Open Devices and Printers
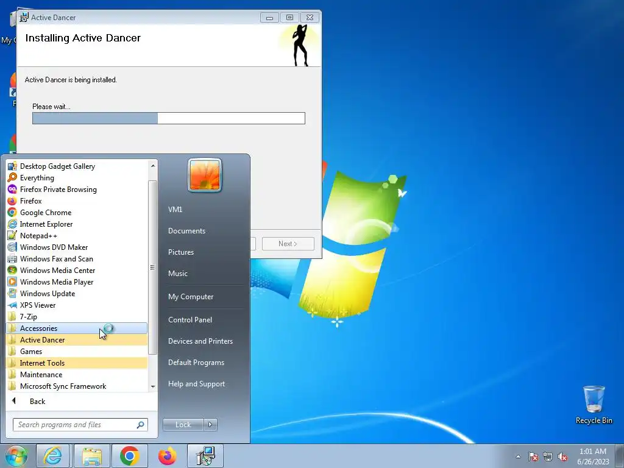Image resolution: width=624 pixels, height=468 pixels. 200,341
